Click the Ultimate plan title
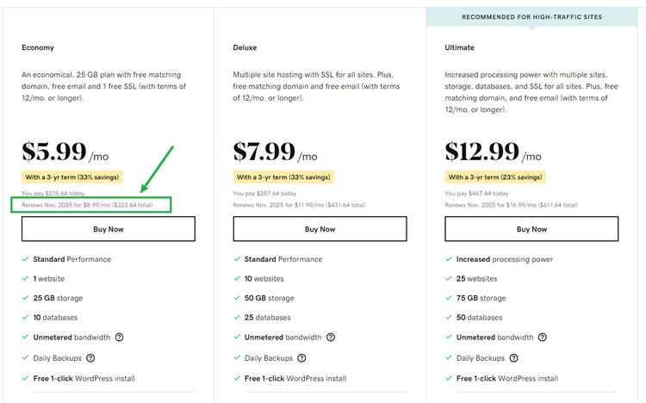The height and width of the screenshot is (403, 646). point(459,47)
